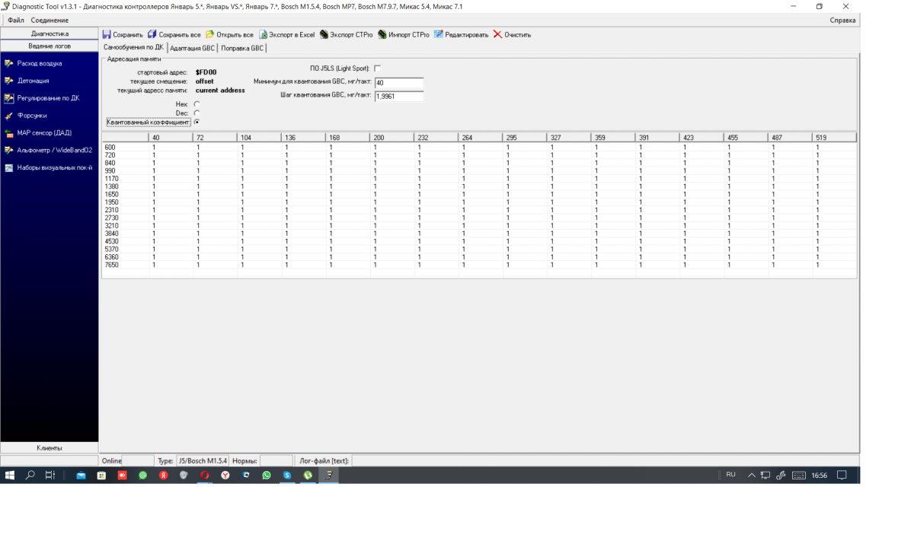Open the Клиенты panel button
This screenshot has width=914, height=541.
pyautogui.click(x=50, y=447)
